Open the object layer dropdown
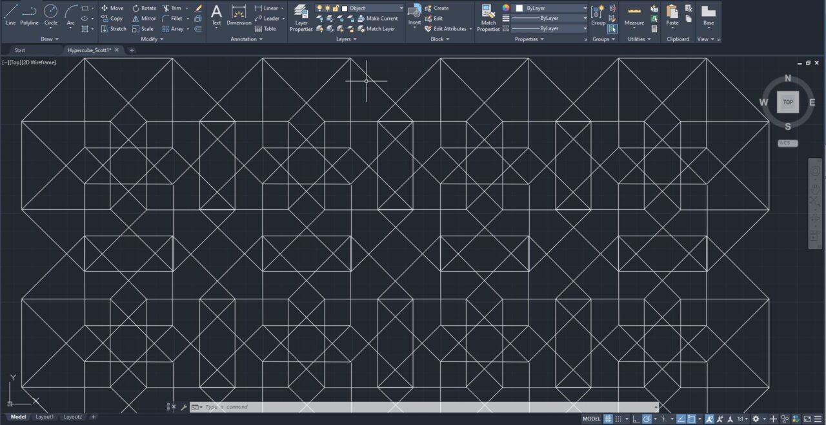The width and height of the screenshot is (826, 425). [x=401, y=8]
